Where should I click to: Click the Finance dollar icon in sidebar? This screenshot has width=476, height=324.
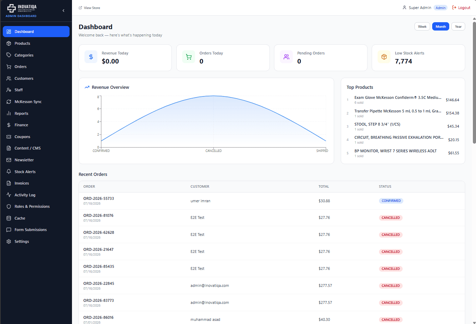coord(9,125)
